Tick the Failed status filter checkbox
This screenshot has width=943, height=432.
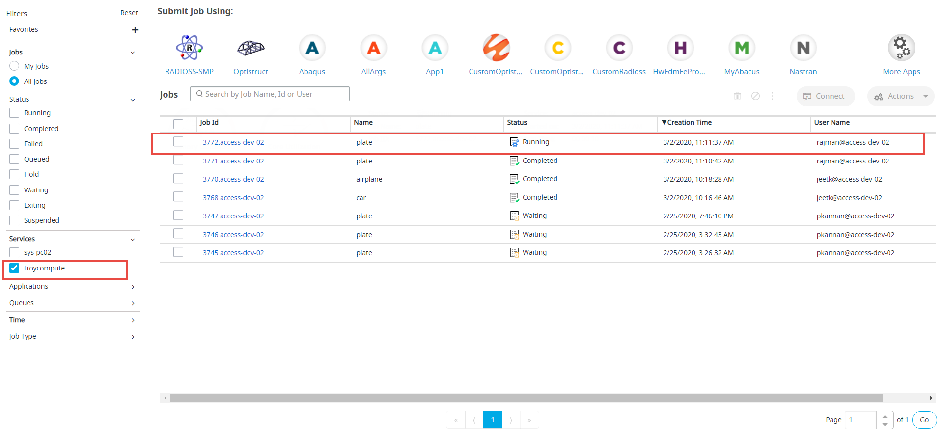point(14,144)
